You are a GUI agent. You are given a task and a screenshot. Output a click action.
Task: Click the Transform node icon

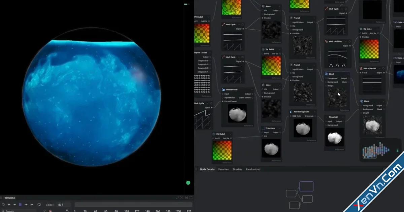coord(263,128)
